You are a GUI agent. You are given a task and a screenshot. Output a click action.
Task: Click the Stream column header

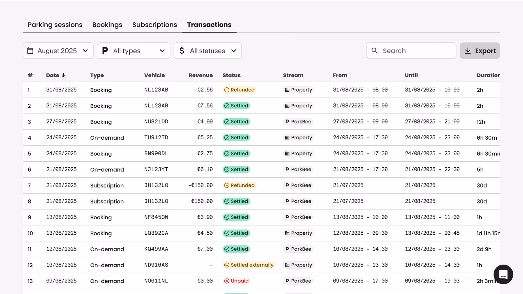tap(293, 75)
